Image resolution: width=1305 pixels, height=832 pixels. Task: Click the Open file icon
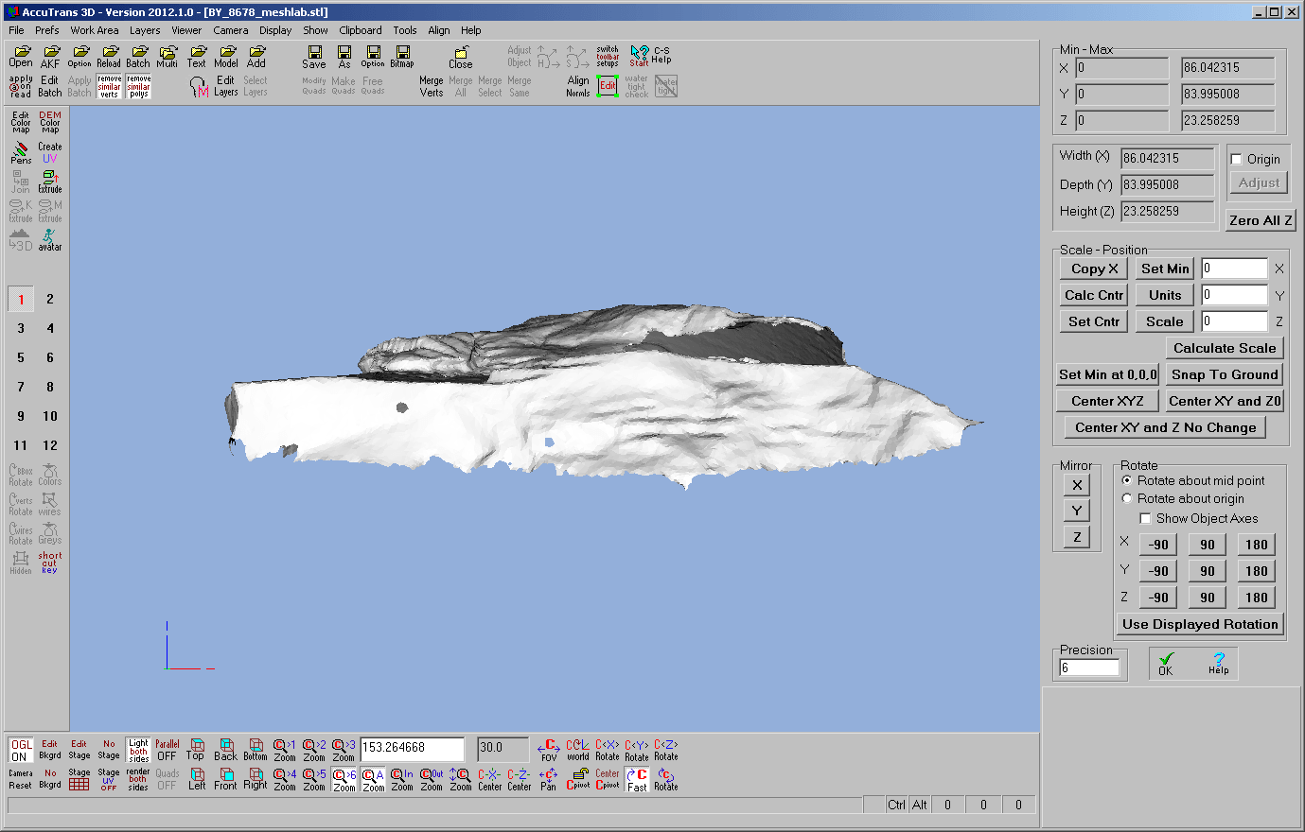pyautogui.click(x=21, y=57)
